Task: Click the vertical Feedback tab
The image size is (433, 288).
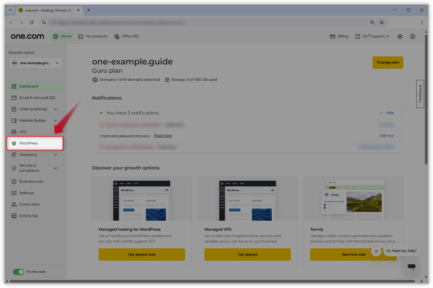Action: tap(420, 94)
